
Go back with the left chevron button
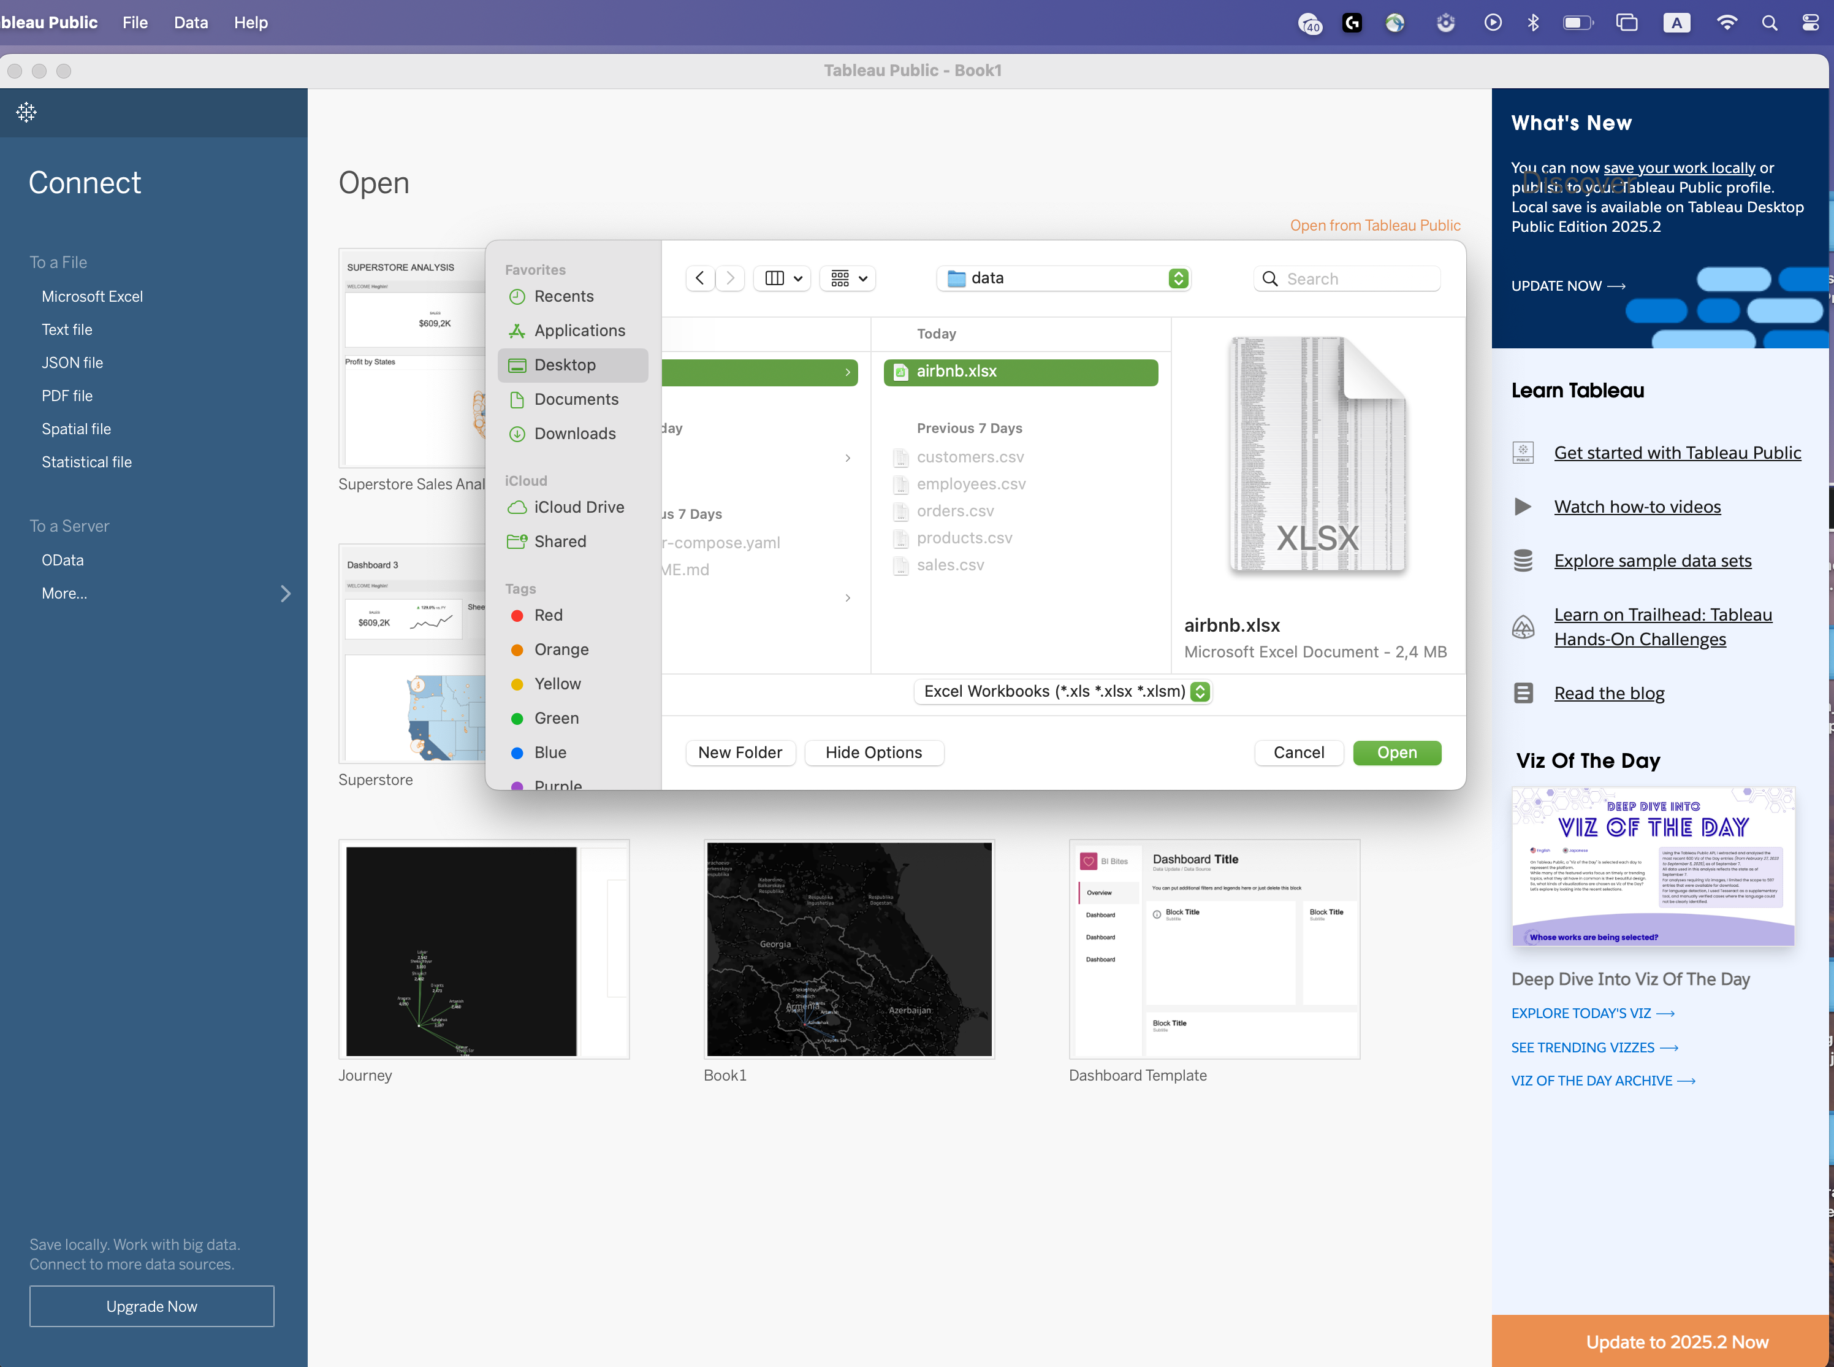click(699, 278)
